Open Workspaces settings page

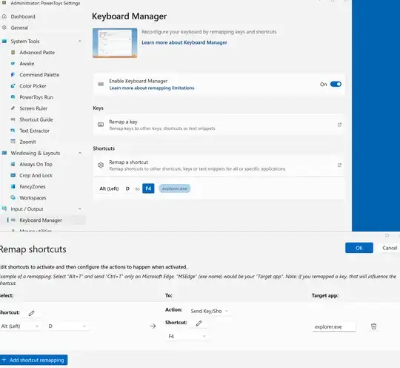click(x=33, y=198)
